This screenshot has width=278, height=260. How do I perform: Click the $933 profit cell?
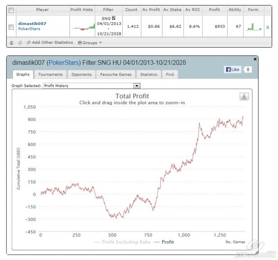(x=220, y=27)
